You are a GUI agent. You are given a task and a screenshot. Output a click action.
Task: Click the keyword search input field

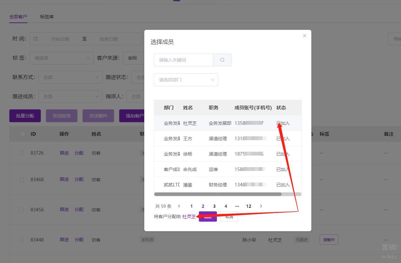[183, 60]
